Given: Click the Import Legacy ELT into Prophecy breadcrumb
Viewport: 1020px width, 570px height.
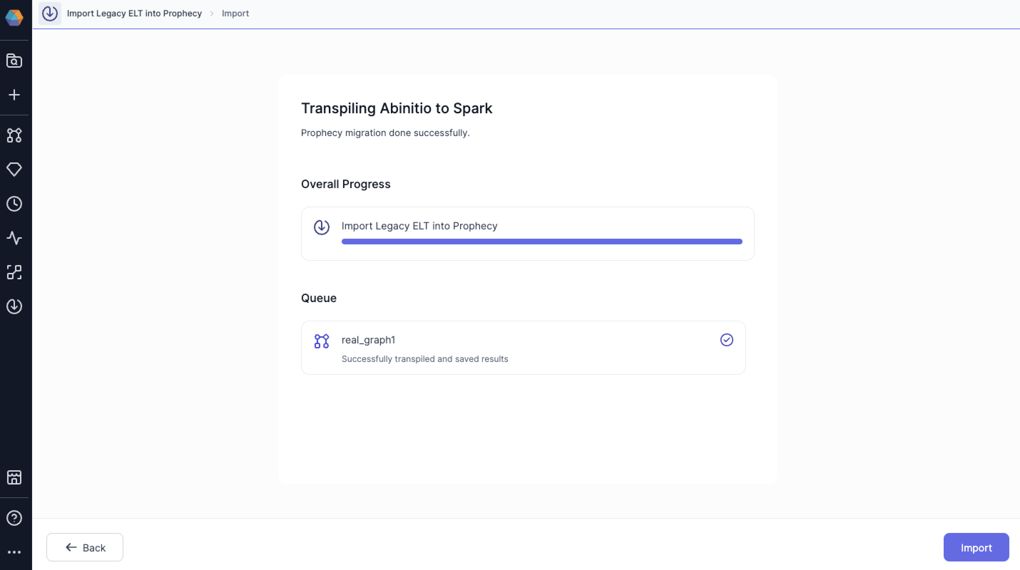Looking at the screenshot, I should click(x=134, y=13).
